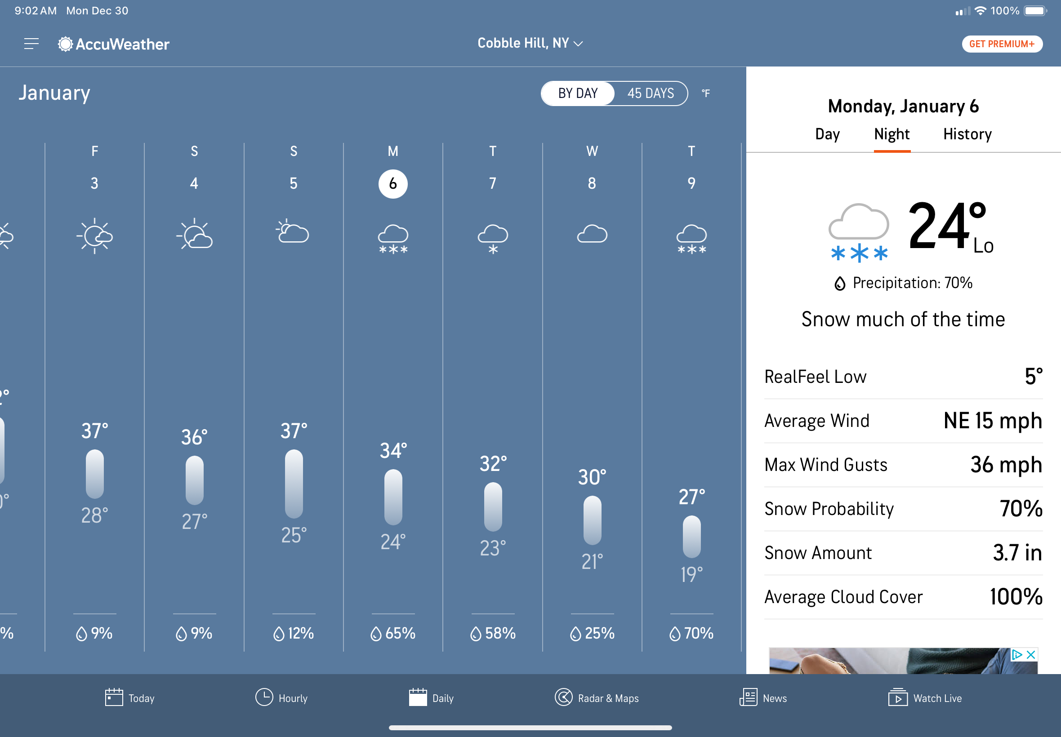
Task: Tap the cloudy icon for Wednesday 8
Action: (592, 233)
